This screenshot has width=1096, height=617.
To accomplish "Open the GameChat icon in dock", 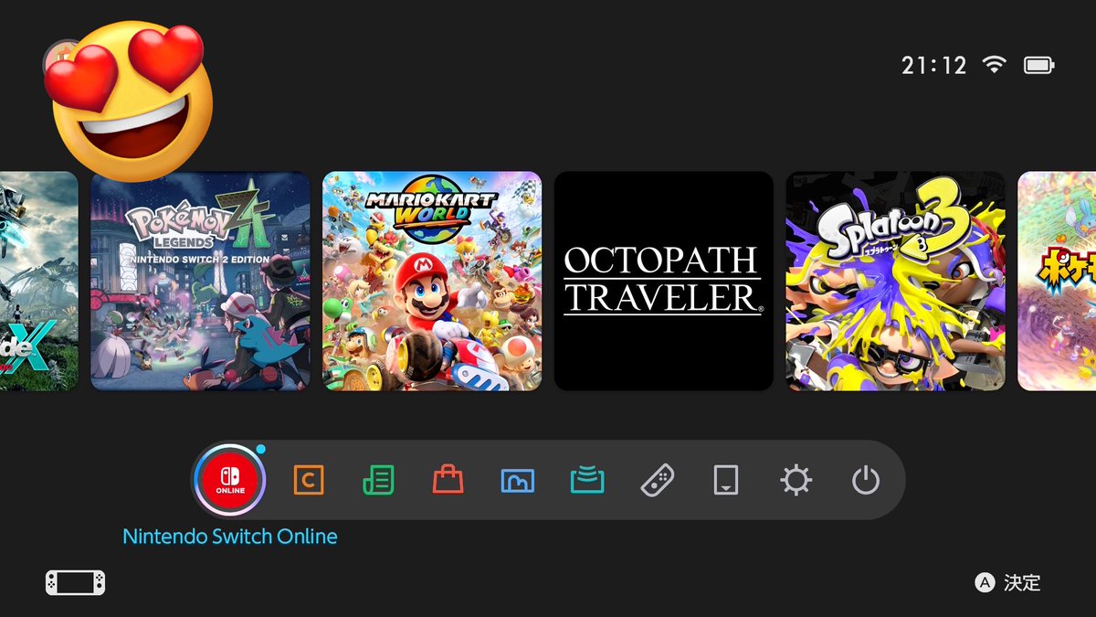I will pos(309,480).
